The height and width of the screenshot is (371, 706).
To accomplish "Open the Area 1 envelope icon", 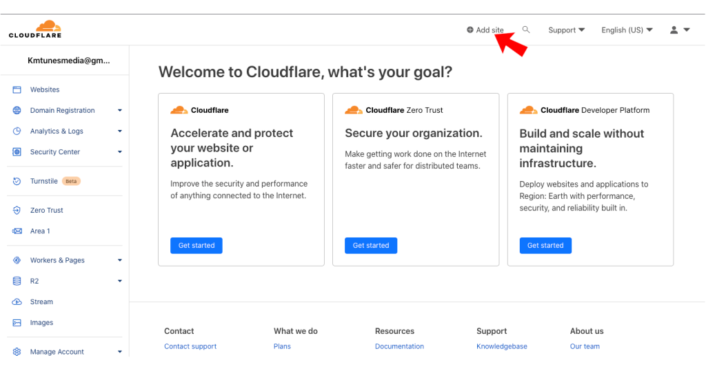I will [17, 231].
